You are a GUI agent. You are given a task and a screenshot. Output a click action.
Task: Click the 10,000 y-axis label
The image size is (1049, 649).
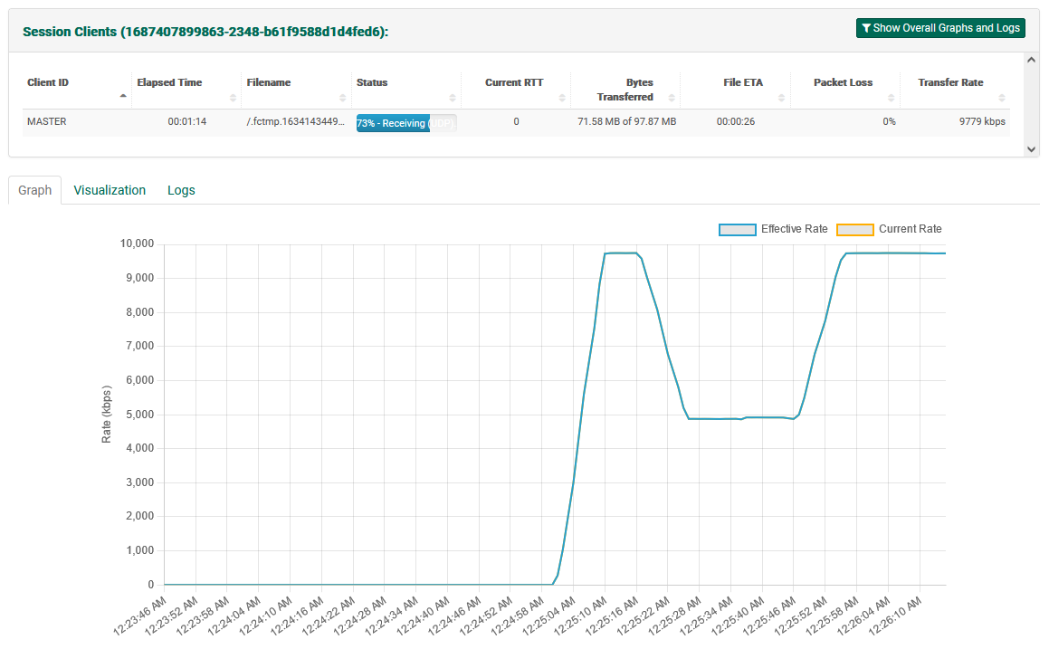point(137,243)
